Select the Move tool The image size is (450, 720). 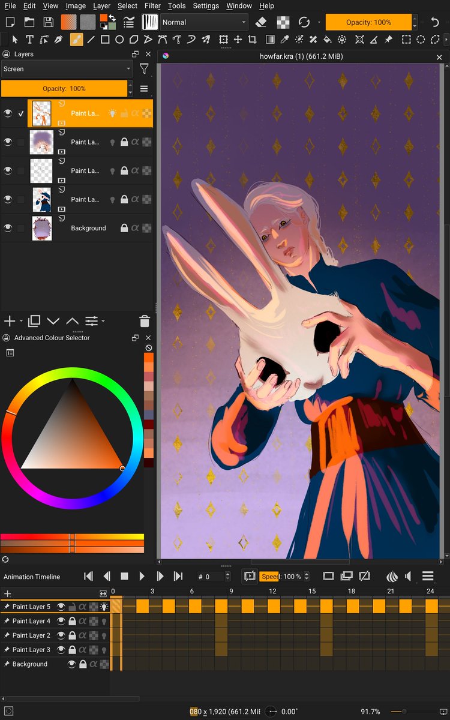(238, 40)
